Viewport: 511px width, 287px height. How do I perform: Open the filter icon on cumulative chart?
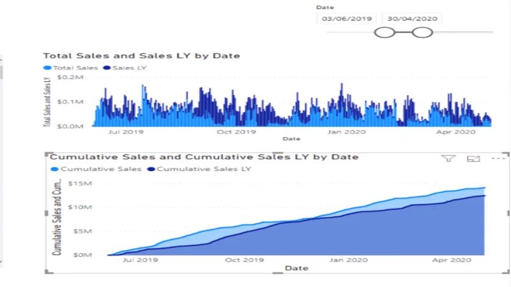448,158
